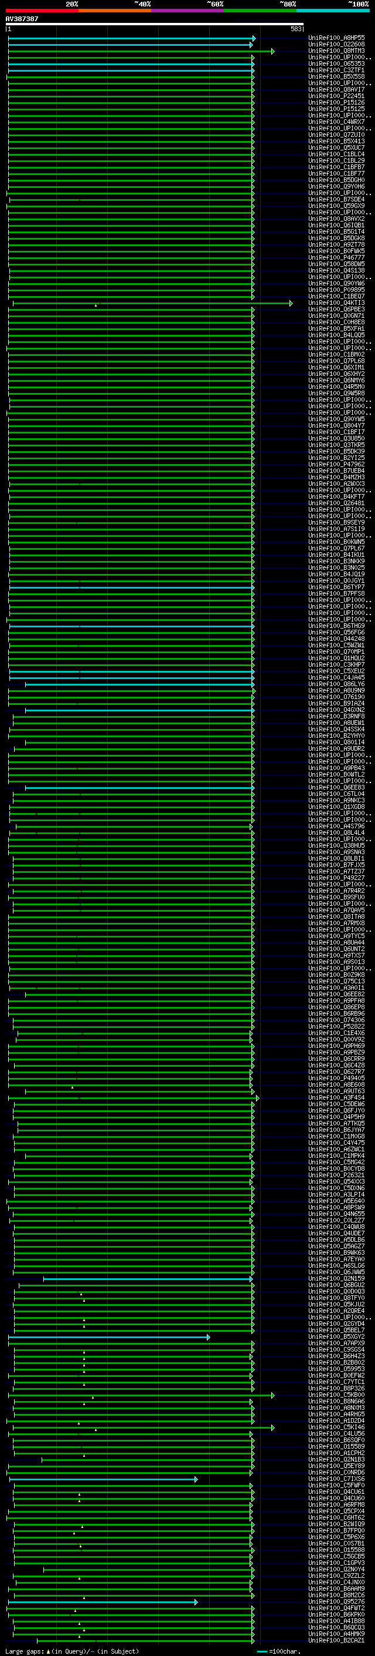The height and width of the screenshot is (1656, 375).
Task: Open hit UniRef100_A8HP55
Action: coord(336,38)
